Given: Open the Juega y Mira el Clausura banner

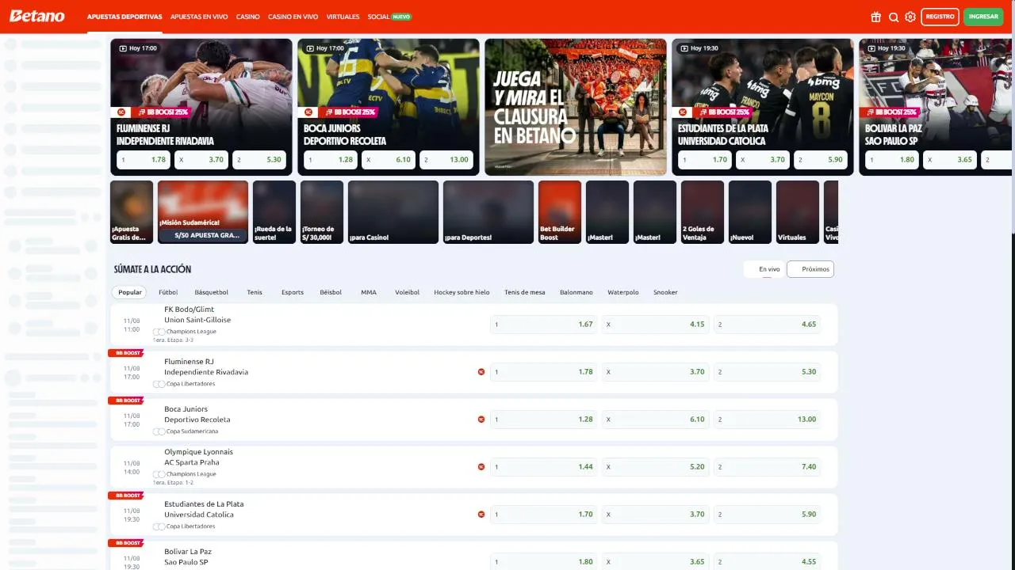Looking at the screenshot, I should (x=576, y=107).
